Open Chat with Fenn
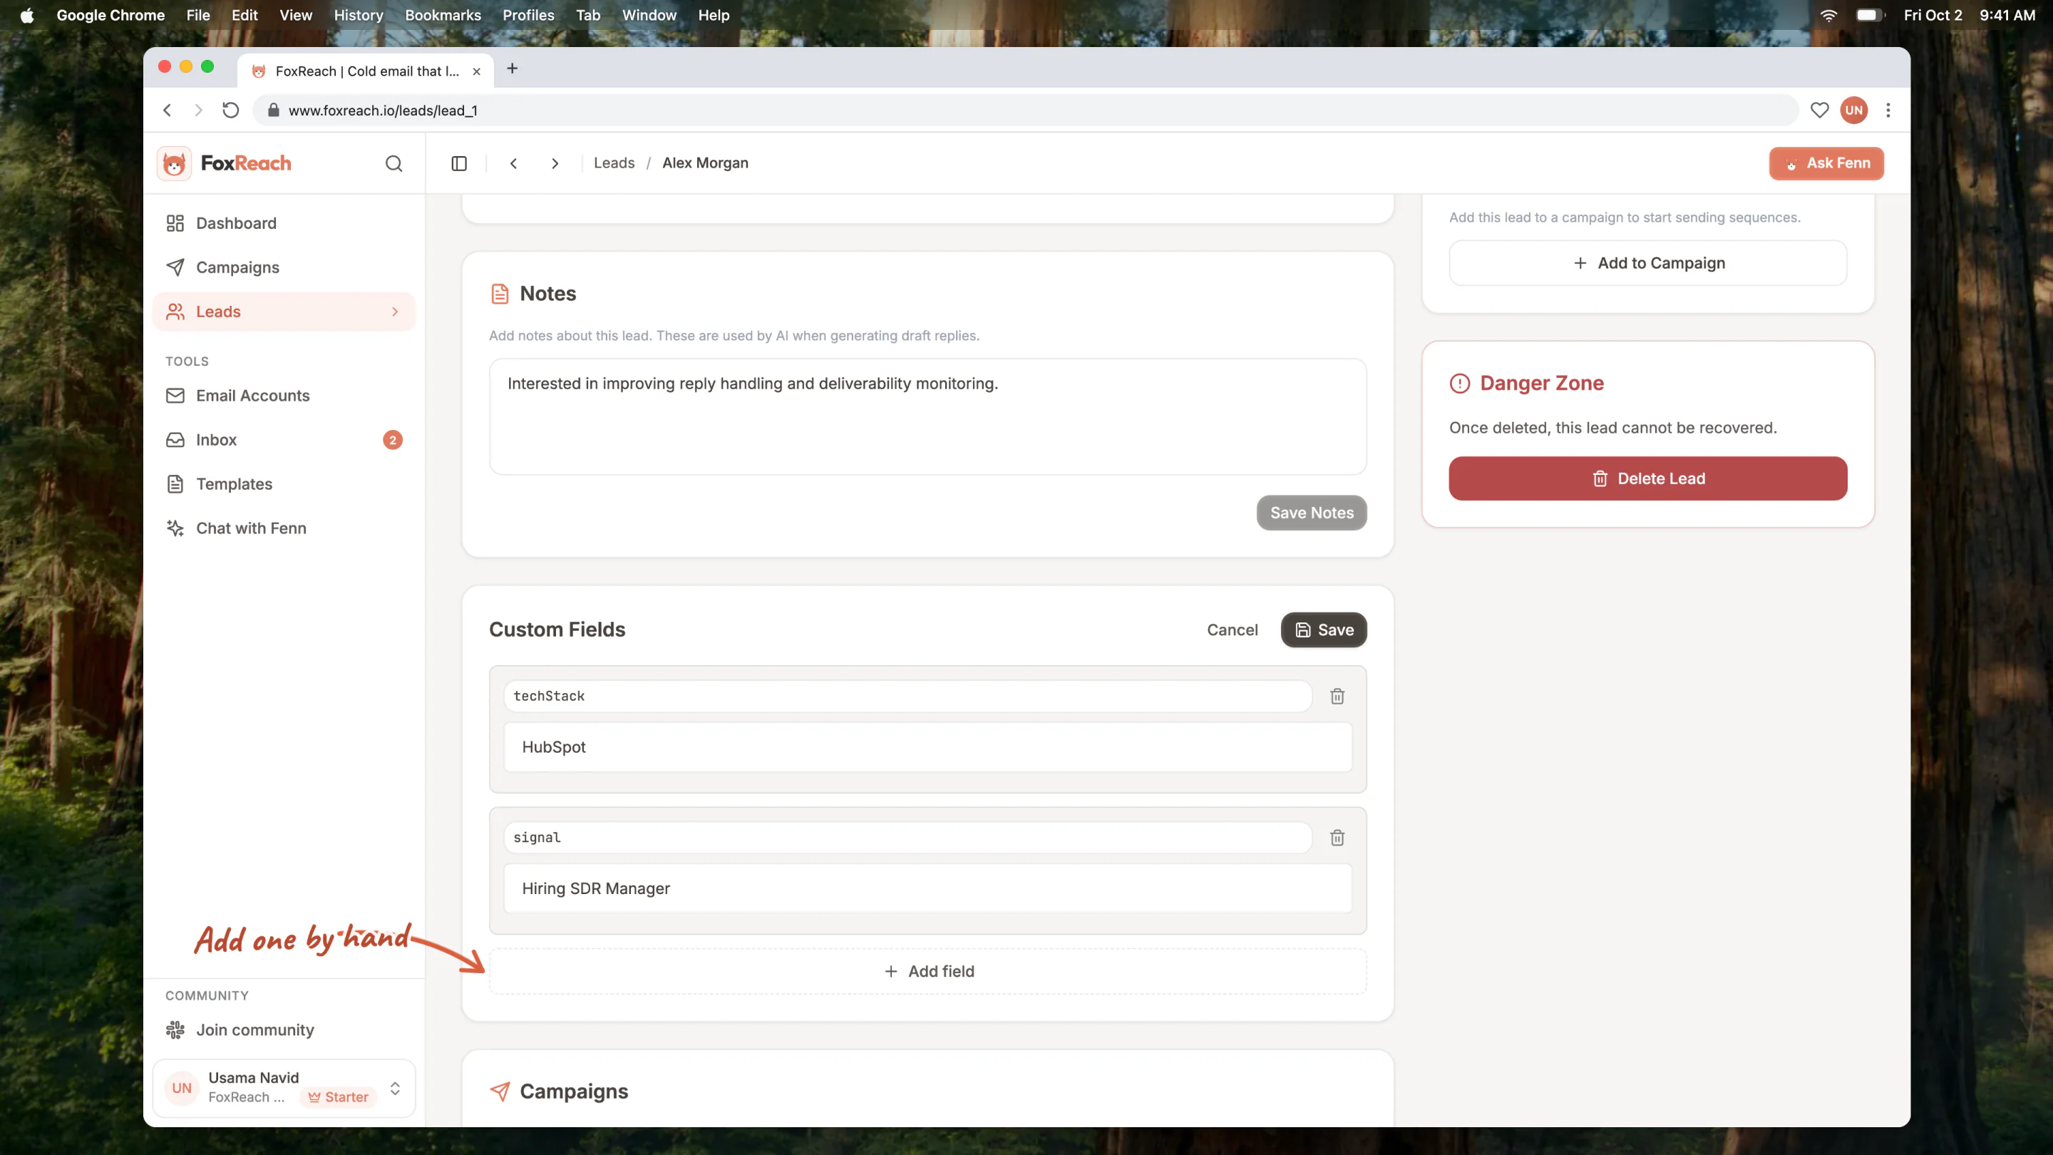 point(284,528)
